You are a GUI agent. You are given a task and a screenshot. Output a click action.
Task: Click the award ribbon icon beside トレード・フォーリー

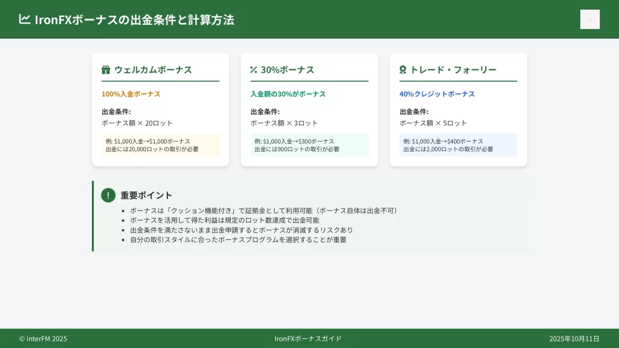[403, 70]
